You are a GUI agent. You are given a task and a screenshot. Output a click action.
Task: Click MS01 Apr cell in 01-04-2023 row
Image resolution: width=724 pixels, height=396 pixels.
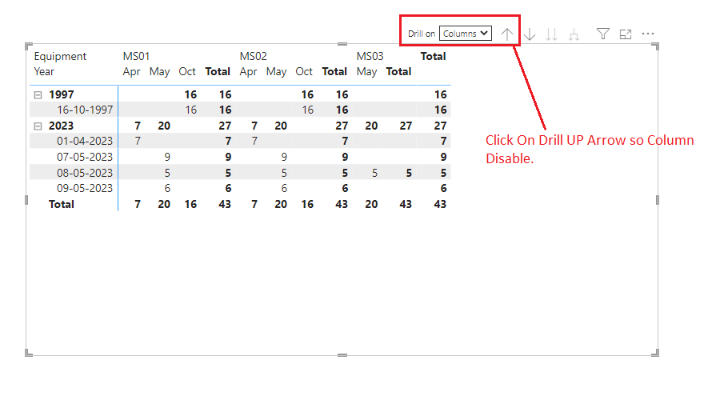click(x=138, y=141)
